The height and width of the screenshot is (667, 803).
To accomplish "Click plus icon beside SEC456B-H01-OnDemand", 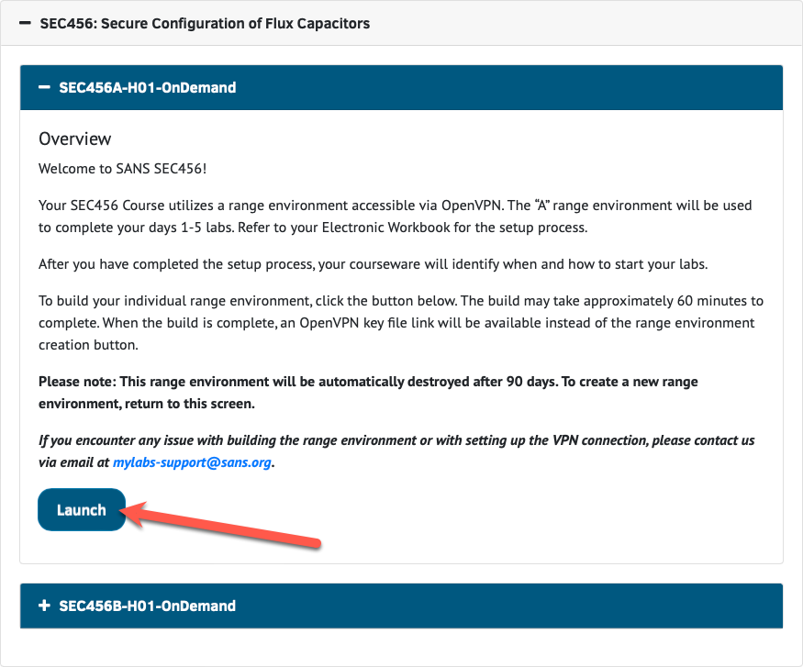I will pos(44,606).
